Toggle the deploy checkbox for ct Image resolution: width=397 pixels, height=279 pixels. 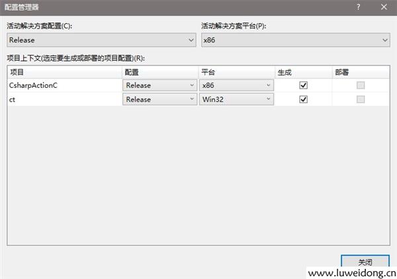pos(361,99)
